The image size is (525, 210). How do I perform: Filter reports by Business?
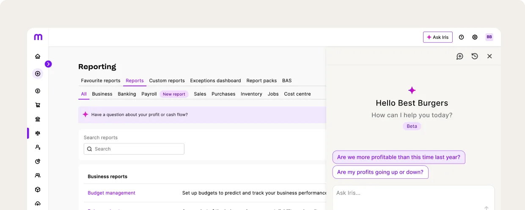click(102, 94)
